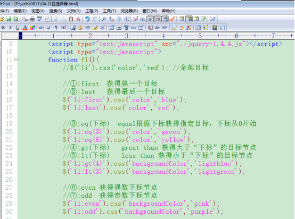
Task: Pick font color with red-underlined A
Action: (x=25, y=28)
